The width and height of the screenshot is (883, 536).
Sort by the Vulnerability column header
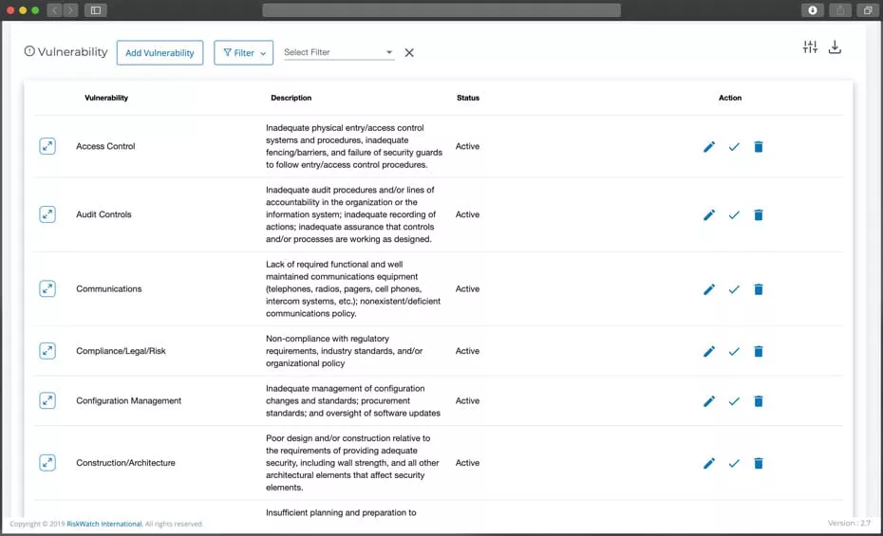[x=106, y=98]
